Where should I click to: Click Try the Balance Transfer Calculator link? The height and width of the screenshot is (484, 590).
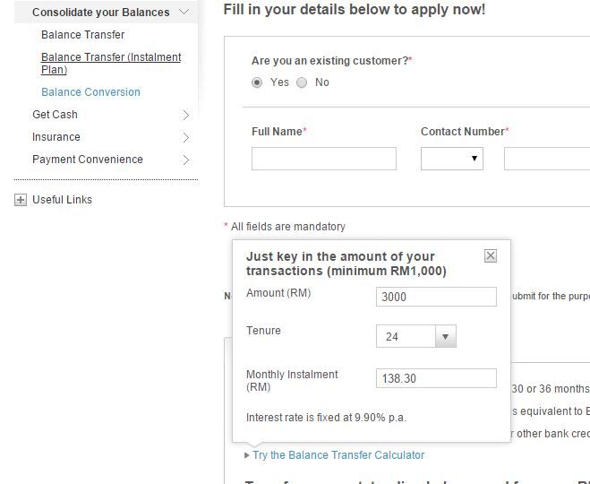click(x=338, y=455)
